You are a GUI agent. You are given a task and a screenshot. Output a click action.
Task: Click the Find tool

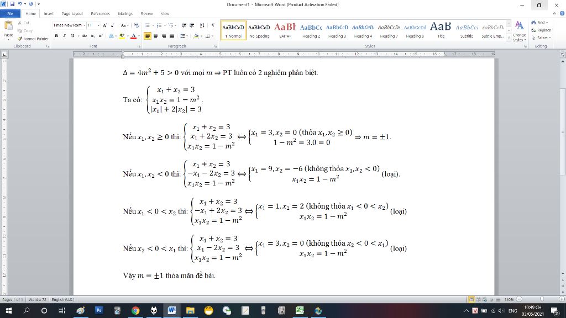(539, 22)
